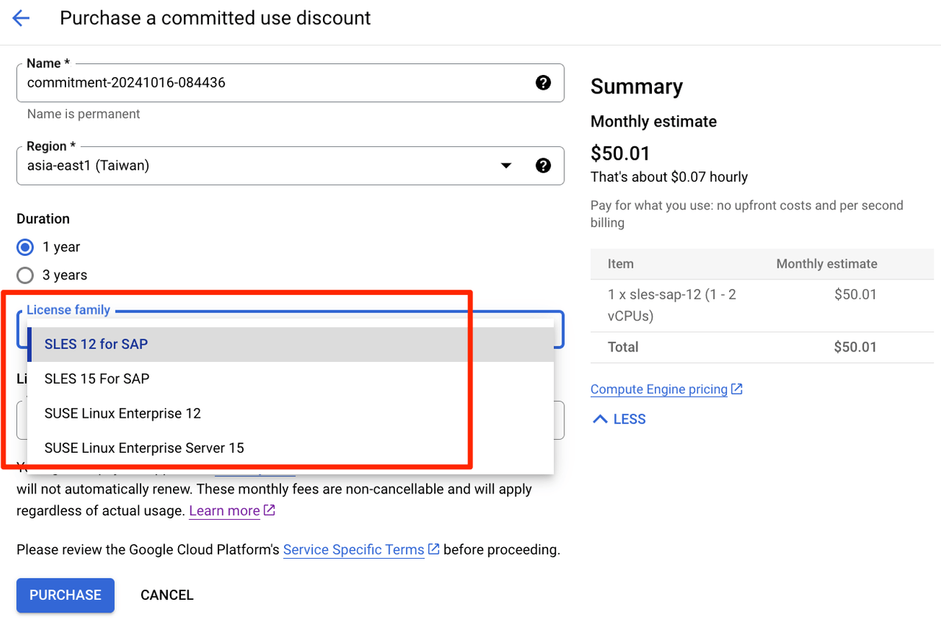Select the 3 years duration option
The image size is (941, 625).
26,275
